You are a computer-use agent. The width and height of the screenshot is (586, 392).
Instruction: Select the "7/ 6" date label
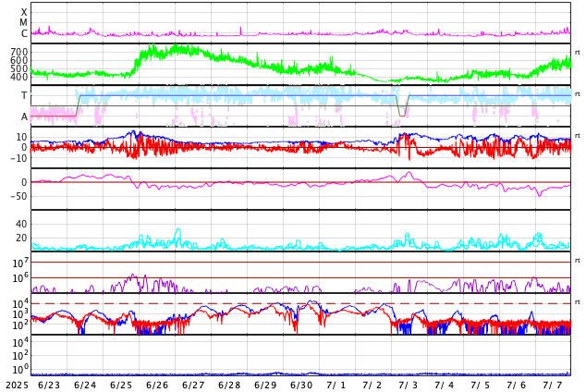coord(517,386)
